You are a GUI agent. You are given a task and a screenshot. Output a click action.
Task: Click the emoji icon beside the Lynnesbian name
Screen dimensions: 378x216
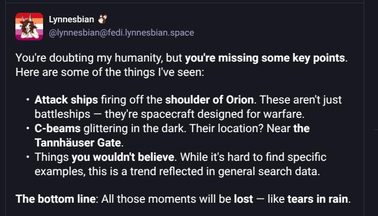[103, 20]
